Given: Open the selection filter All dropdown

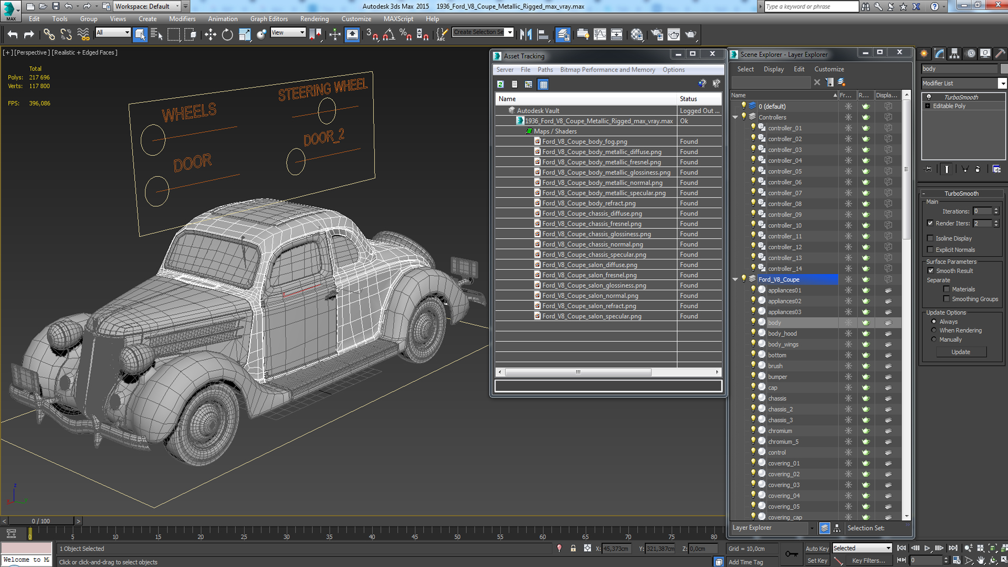Looking at the screenshot, I should point(113,33).
